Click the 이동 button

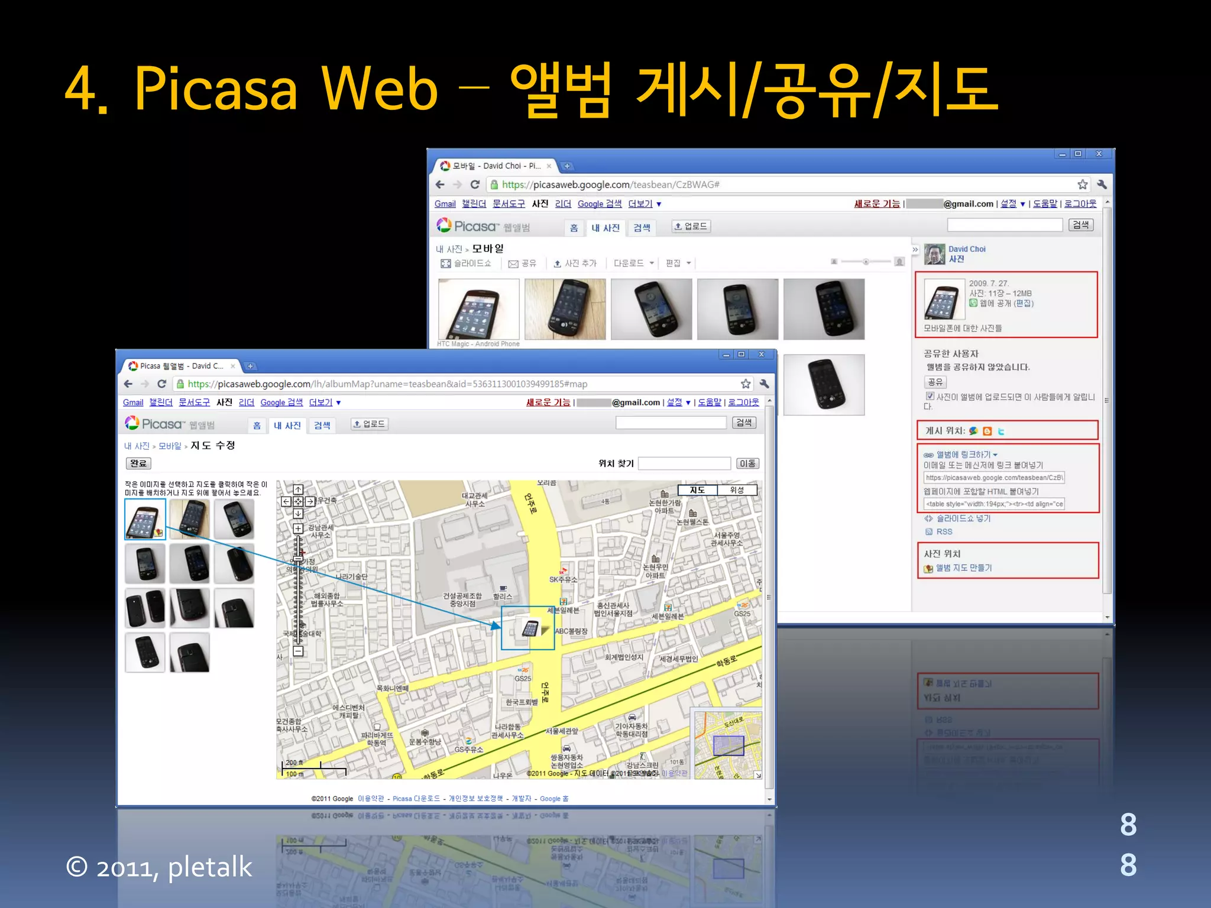pos(747,463)
